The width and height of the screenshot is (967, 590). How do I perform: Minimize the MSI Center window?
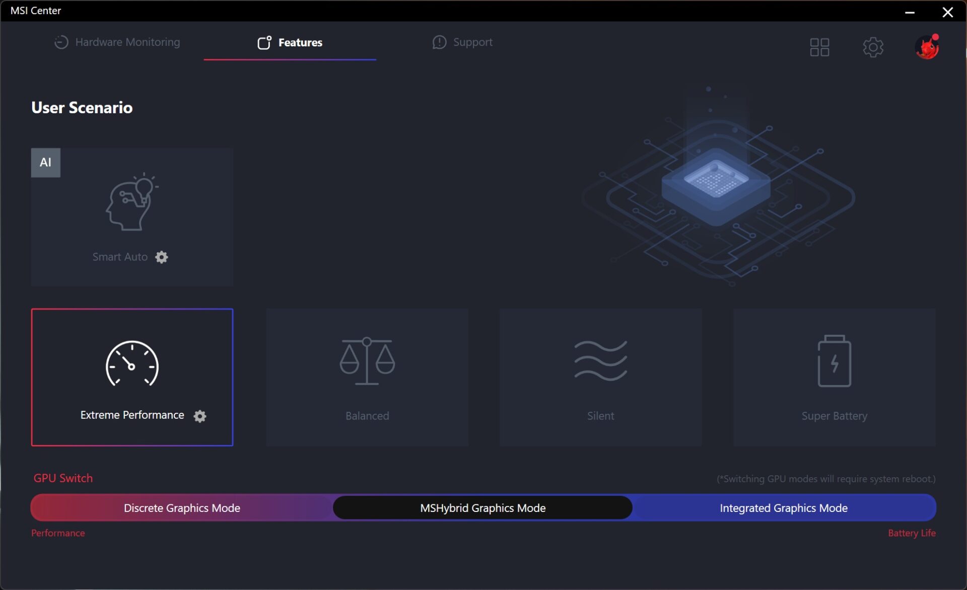pyautogui.click(x=910, y=12)
